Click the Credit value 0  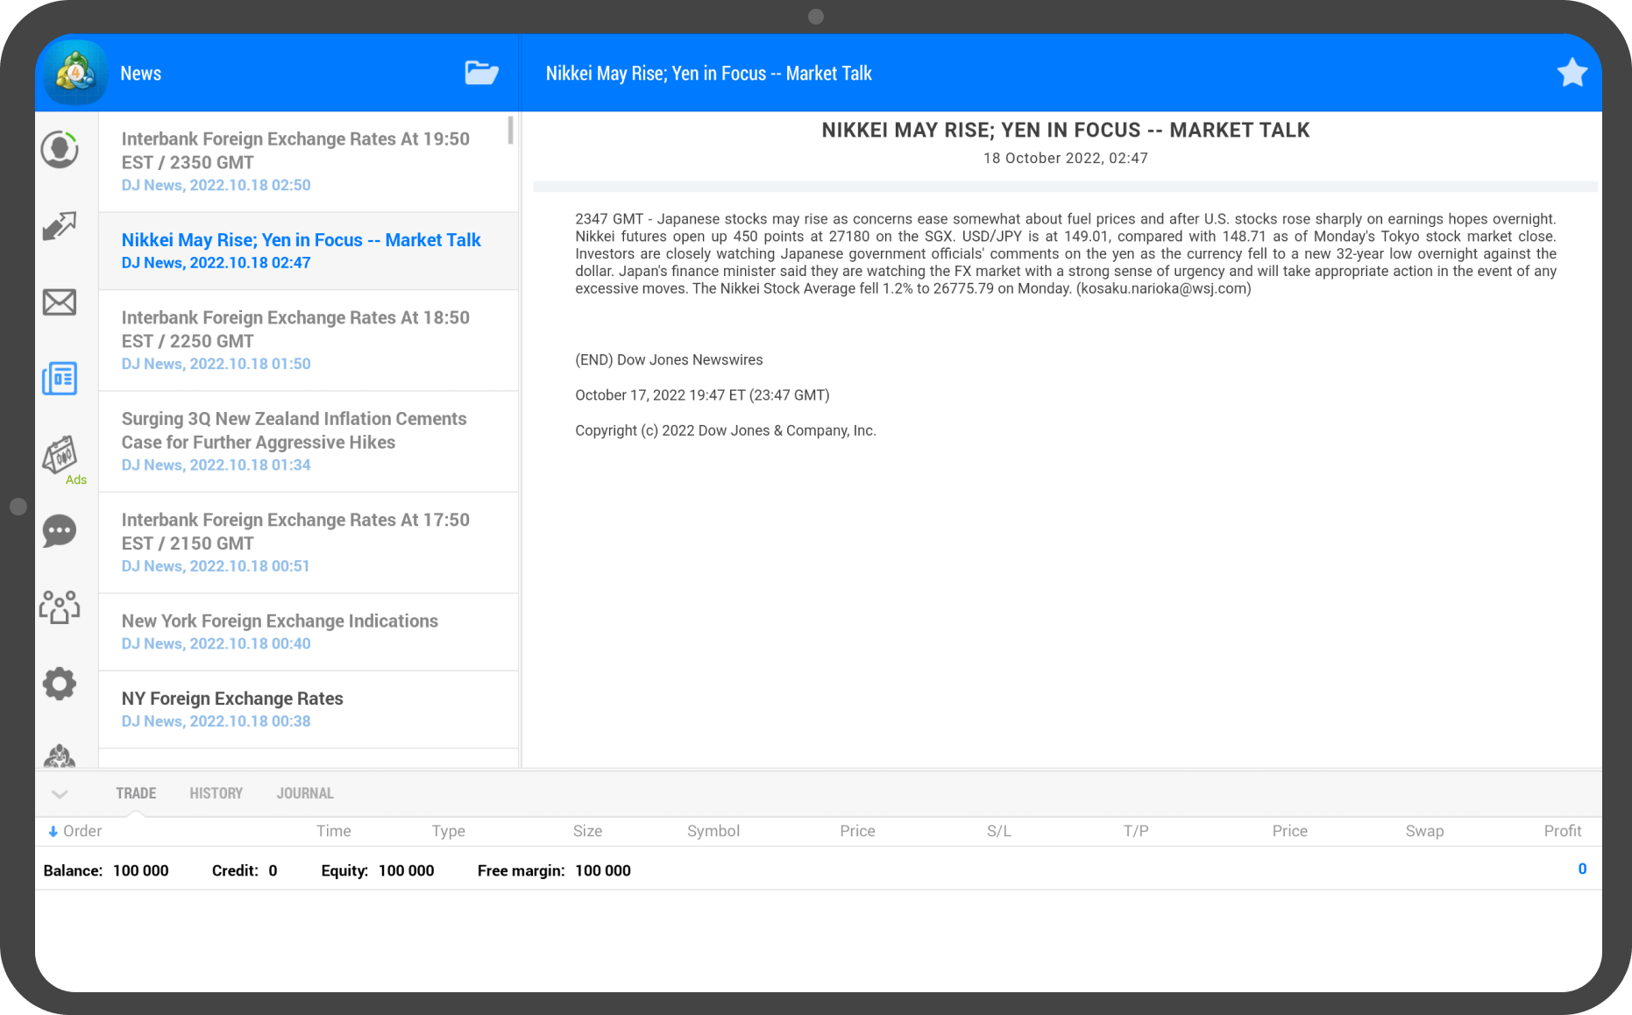(x=273, y=870)
